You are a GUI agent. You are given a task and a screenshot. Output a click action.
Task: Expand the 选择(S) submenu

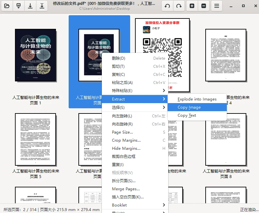[x=135, y=108]
